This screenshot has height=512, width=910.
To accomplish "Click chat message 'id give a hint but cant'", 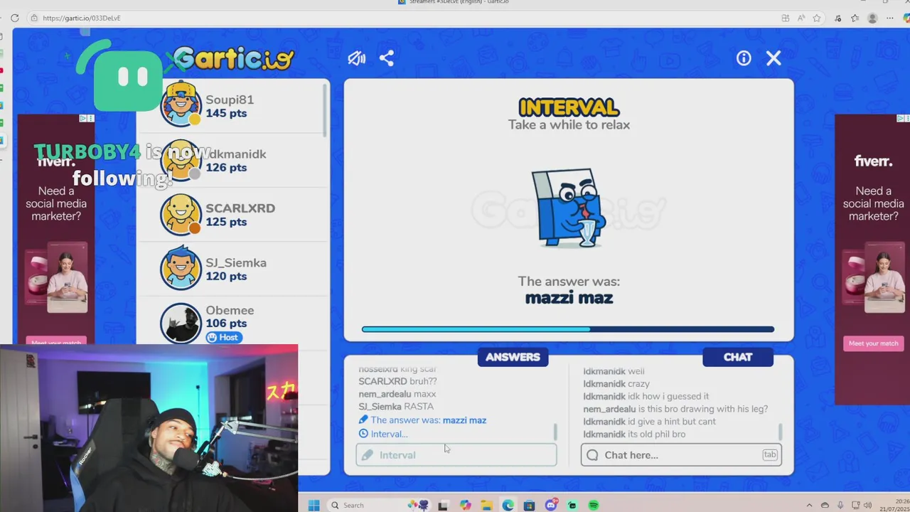I will 649,422.
